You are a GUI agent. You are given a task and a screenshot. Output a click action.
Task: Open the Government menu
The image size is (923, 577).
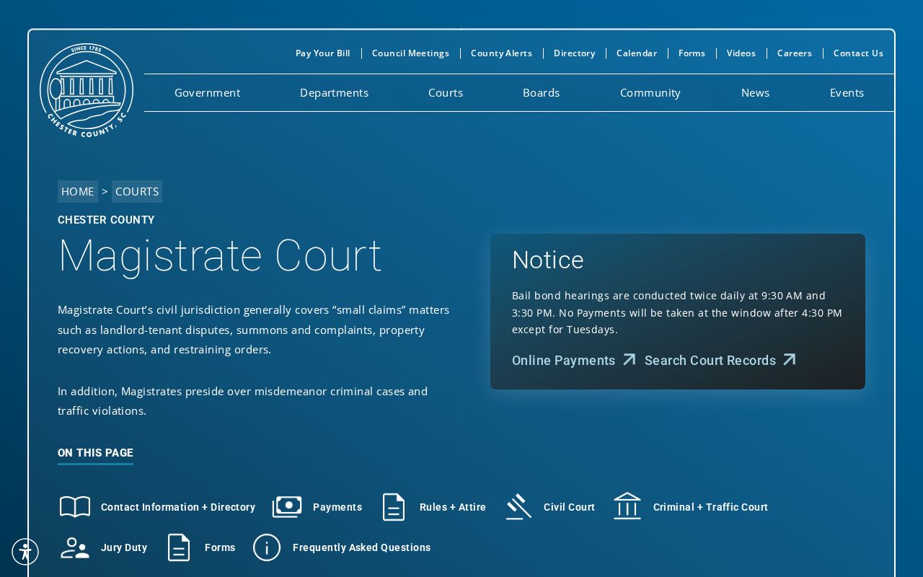(208, 93)
